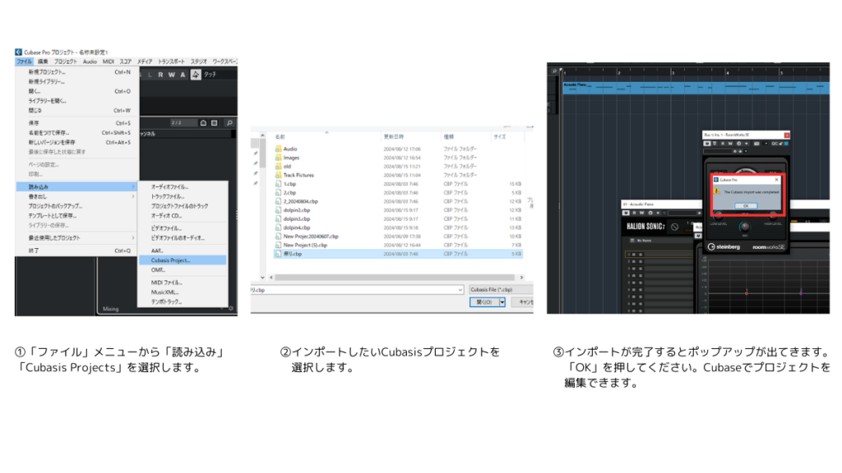Screen dimensions: 842x473
Task: Select プロジェクトファイルのトラック in import submenu
Action: (183, 206)
